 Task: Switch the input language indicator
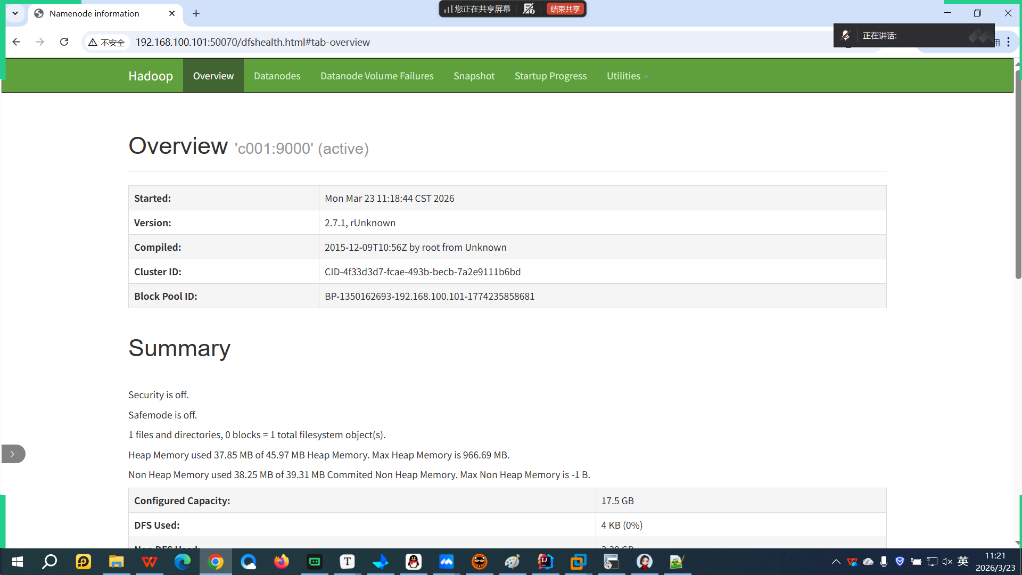click(x=963, y=562)
